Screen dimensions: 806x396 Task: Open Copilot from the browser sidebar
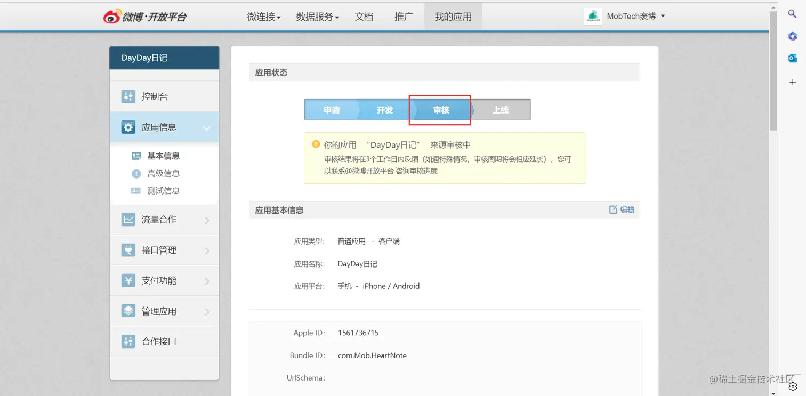(x=792, y=36)
